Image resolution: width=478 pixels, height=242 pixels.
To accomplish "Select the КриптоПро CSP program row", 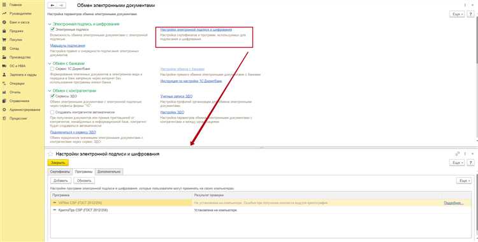I will (x=261, y=210).
